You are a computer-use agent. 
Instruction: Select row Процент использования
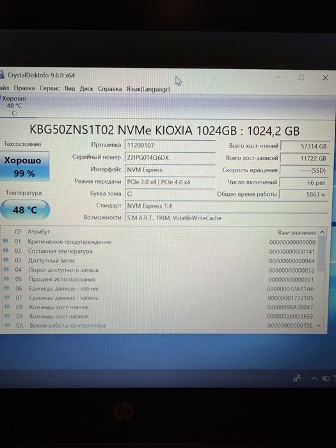pyautogui.click(x=160, y=279)
